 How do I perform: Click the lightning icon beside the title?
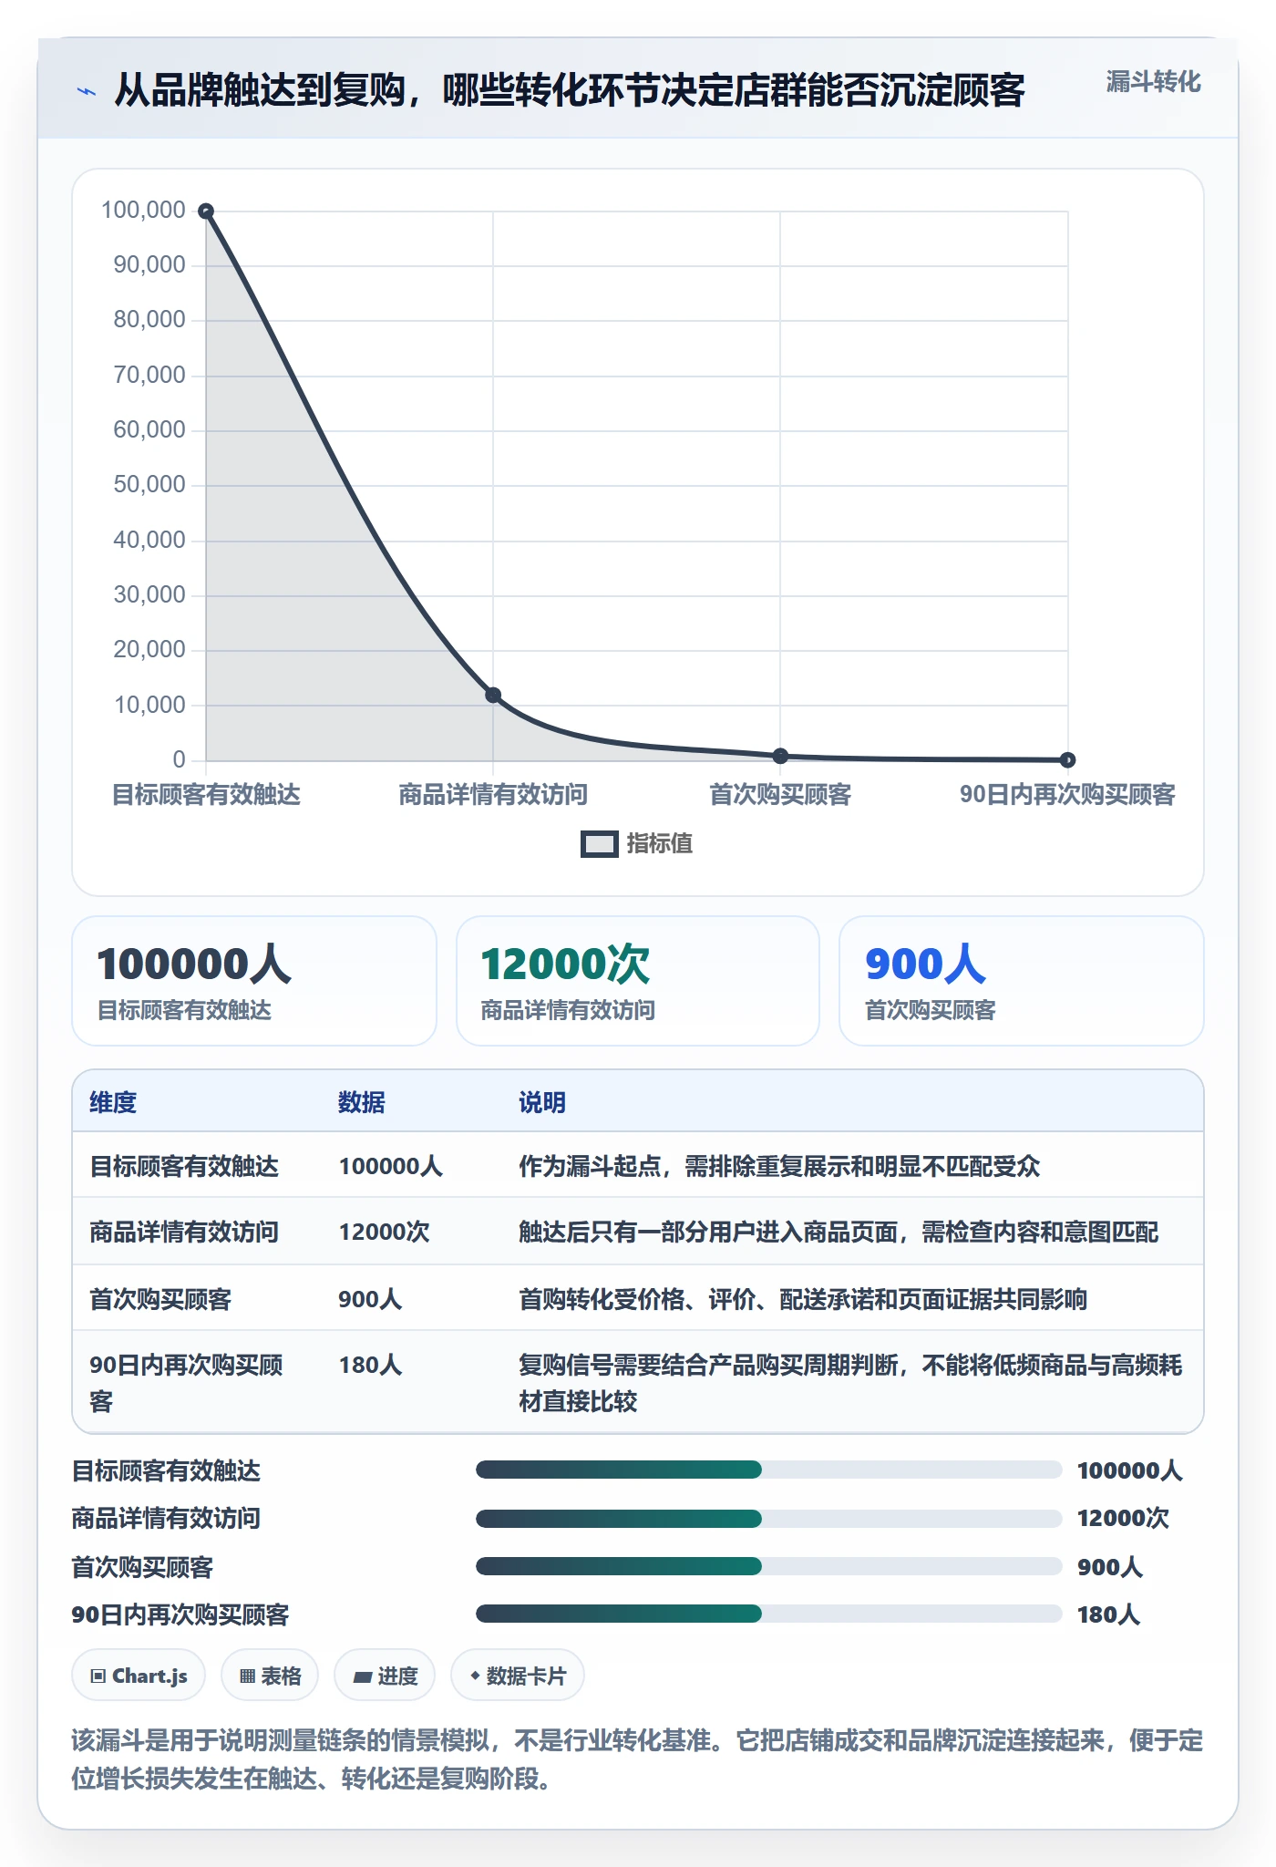[x=87, y=91]
